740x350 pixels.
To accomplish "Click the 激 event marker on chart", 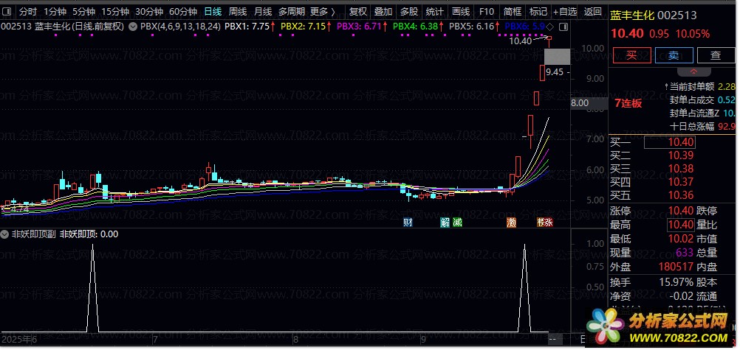I will coord(511,223).
